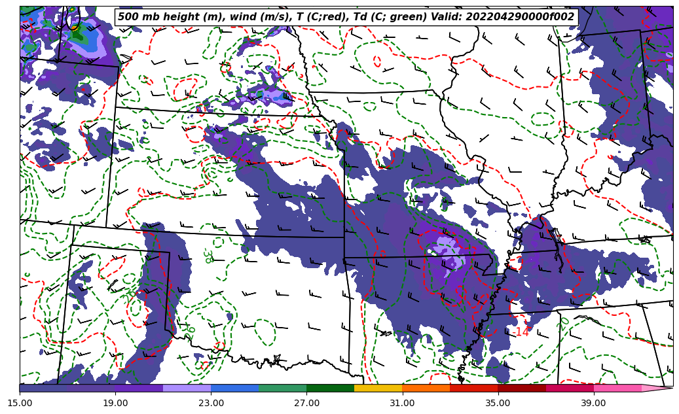This screenshot has height=414, width=679.
Task: Click the 27.00 colorbar tick label
Action: coord(306,403)
